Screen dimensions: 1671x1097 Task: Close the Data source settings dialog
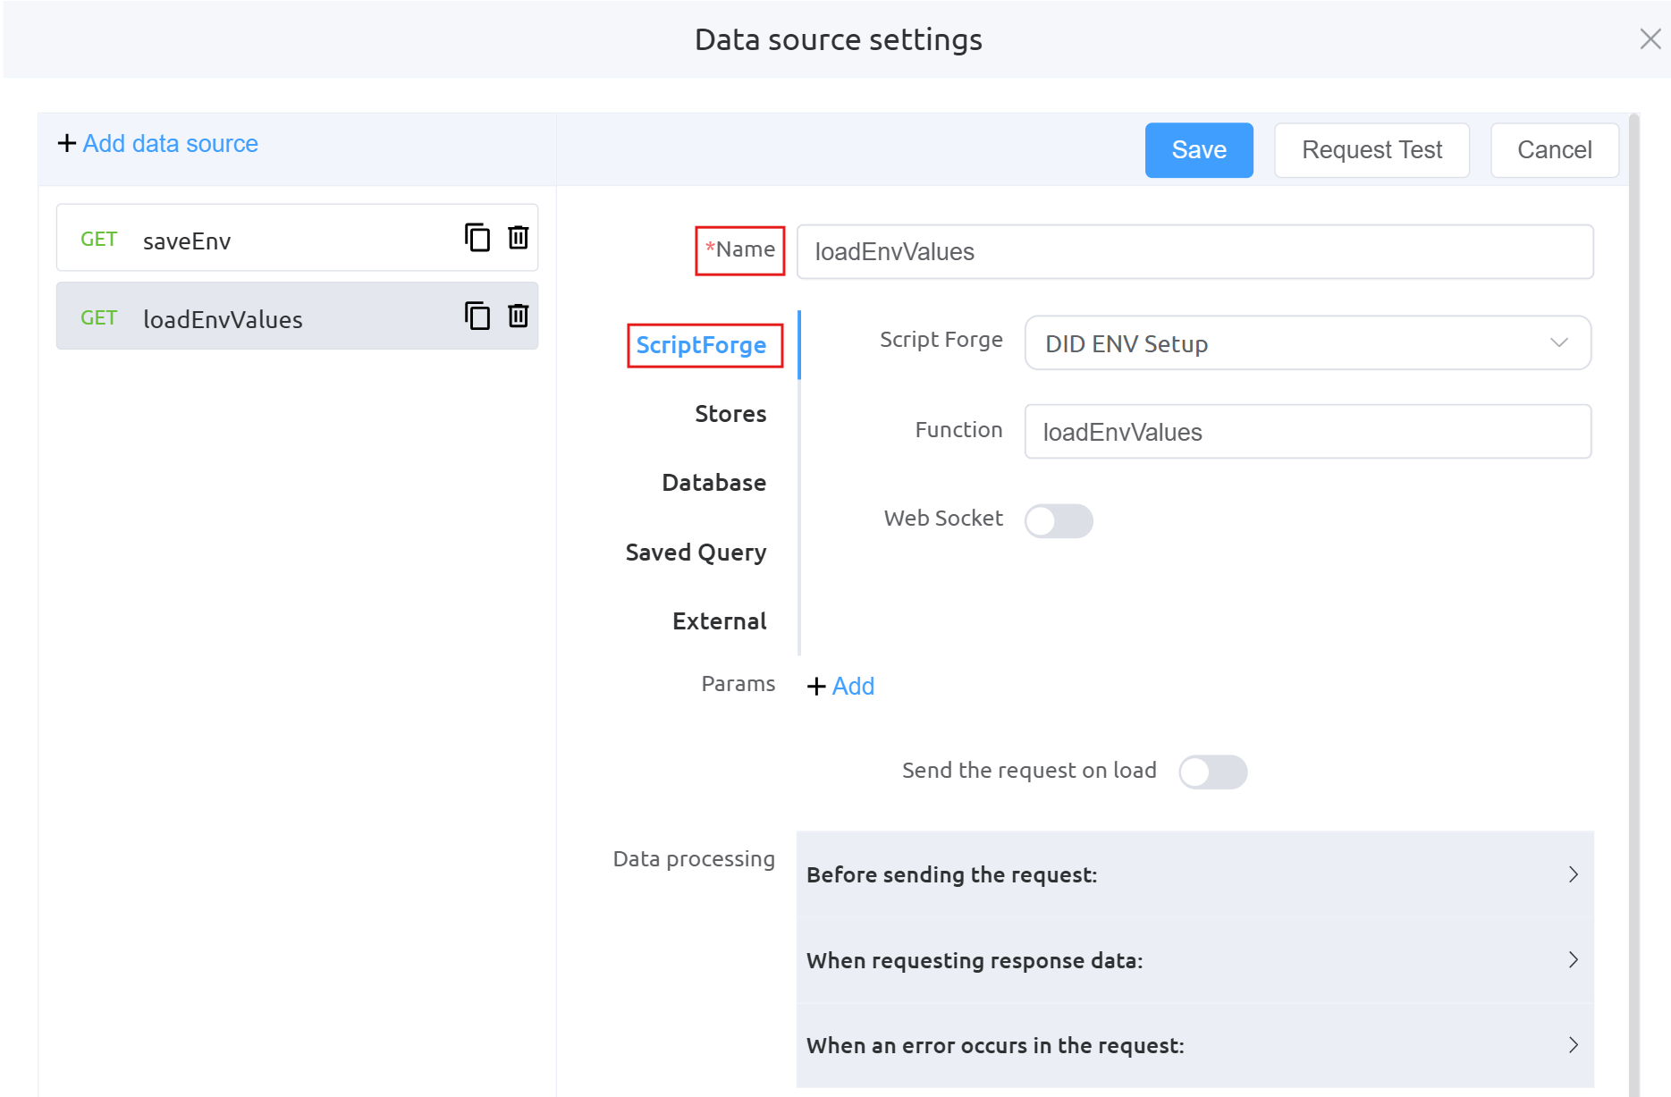1650,39
